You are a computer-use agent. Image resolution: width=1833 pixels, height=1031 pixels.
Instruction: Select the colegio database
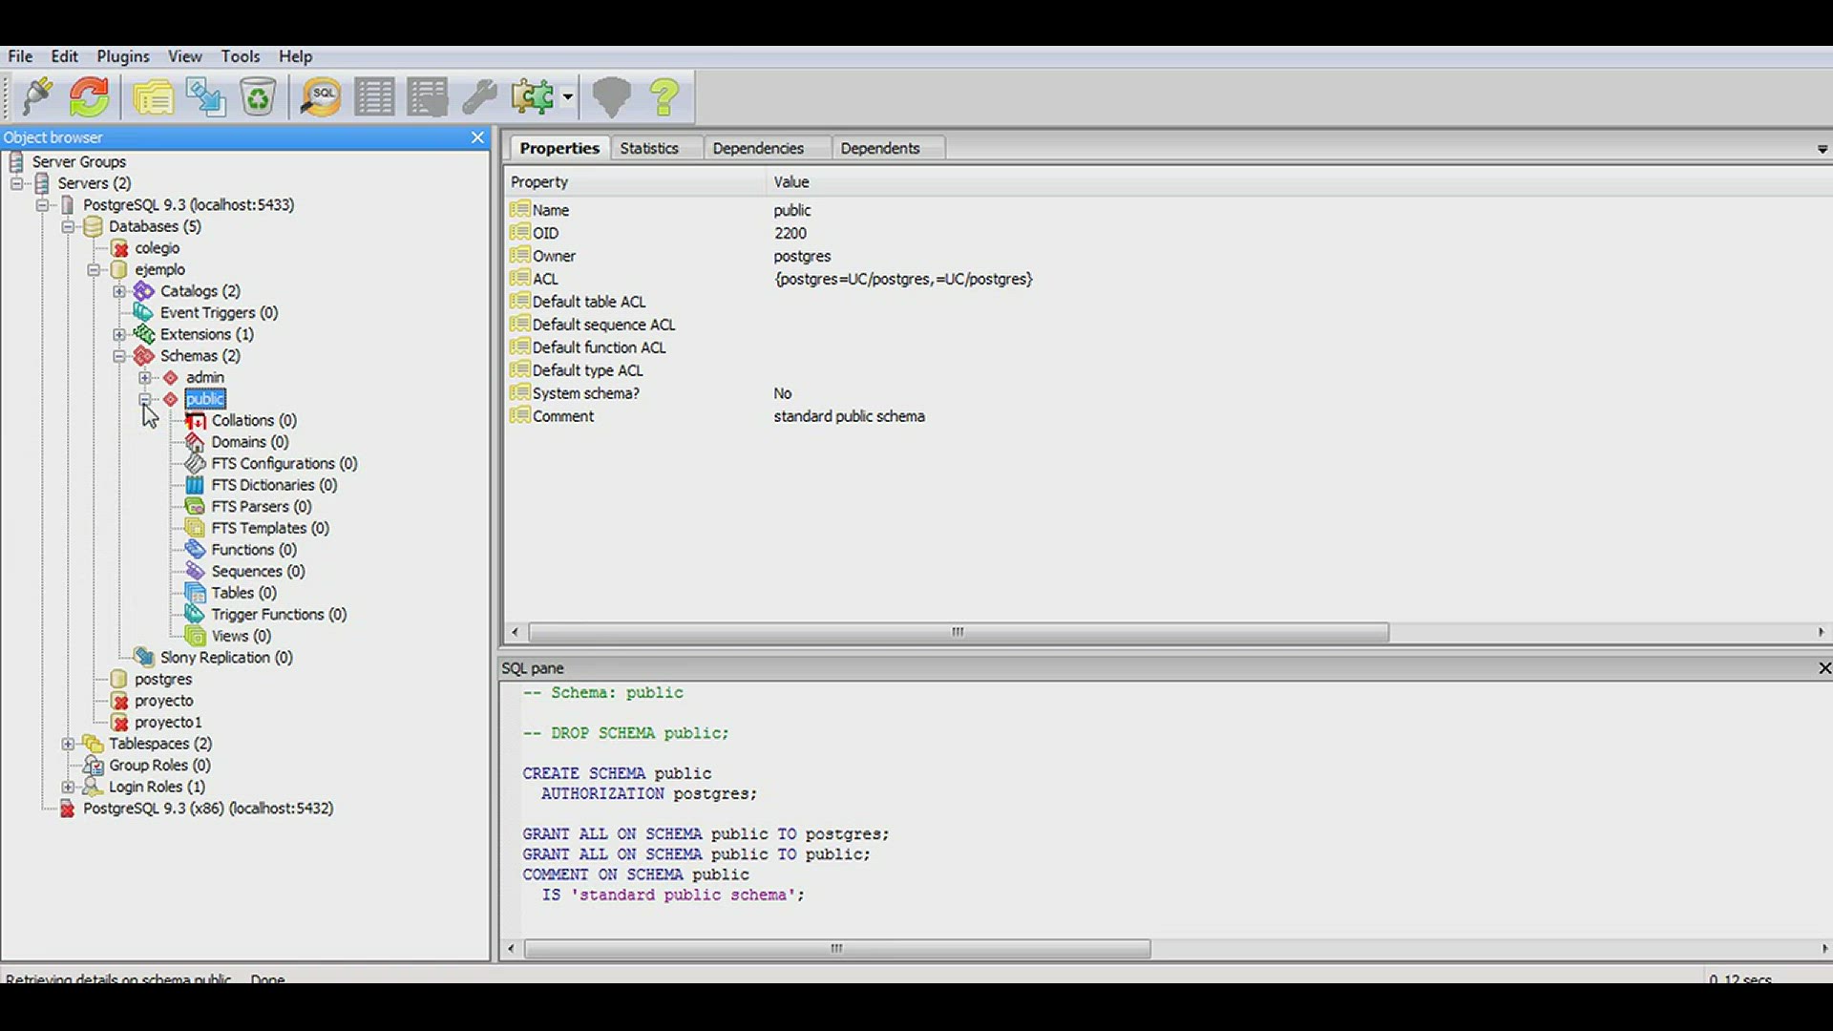(x=158, y=248)
